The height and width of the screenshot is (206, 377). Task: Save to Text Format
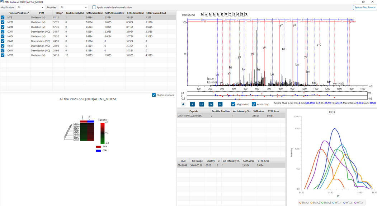coord(365,8)
